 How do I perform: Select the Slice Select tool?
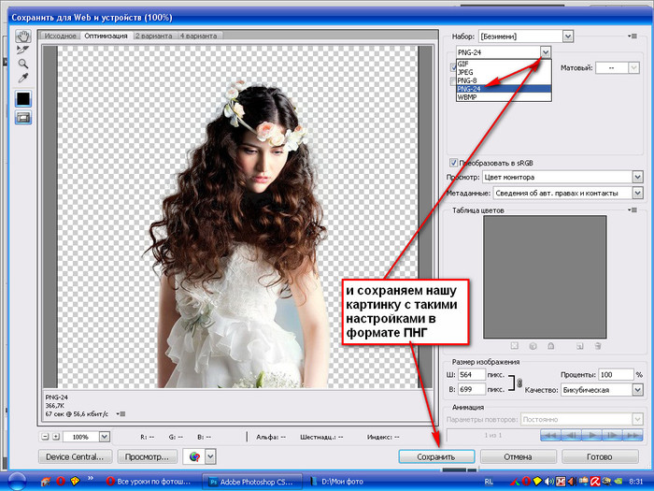coord(22,51)
